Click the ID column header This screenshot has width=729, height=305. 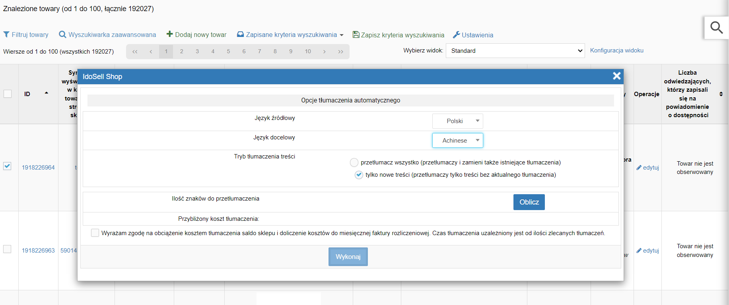[x=27, y=94]
